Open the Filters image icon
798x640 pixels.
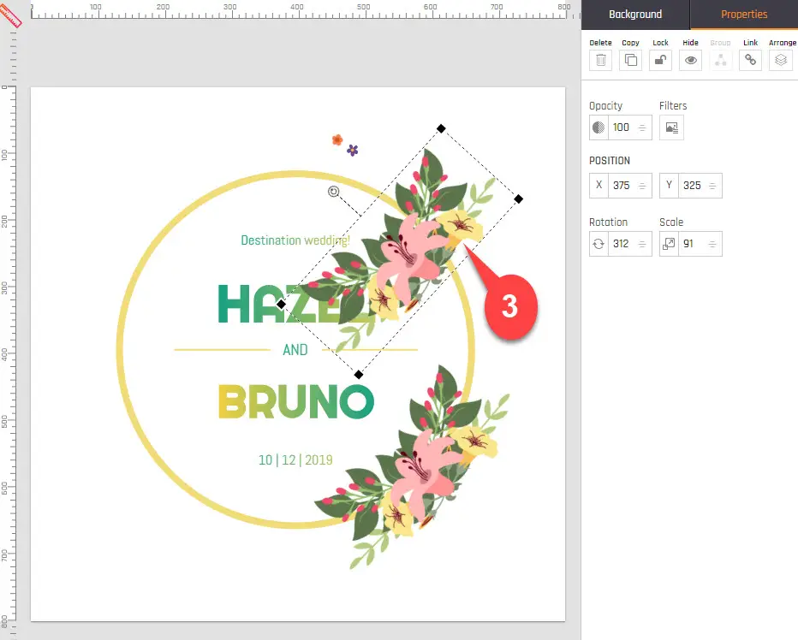point(672,127)
